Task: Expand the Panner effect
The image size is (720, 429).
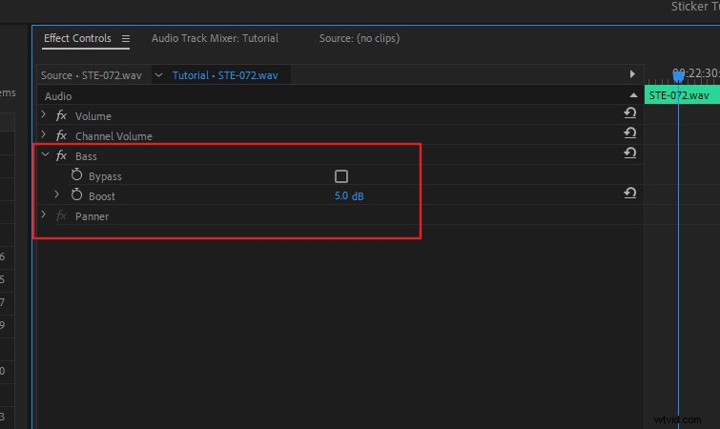Action: (44, 214)
